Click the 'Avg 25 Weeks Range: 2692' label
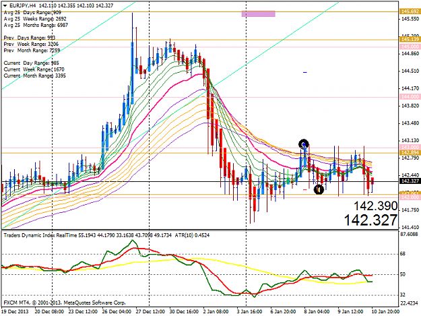The width and height of the screenshot is (421, 316). [35, 19]
